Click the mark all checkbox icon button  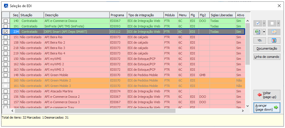point(257,23)
